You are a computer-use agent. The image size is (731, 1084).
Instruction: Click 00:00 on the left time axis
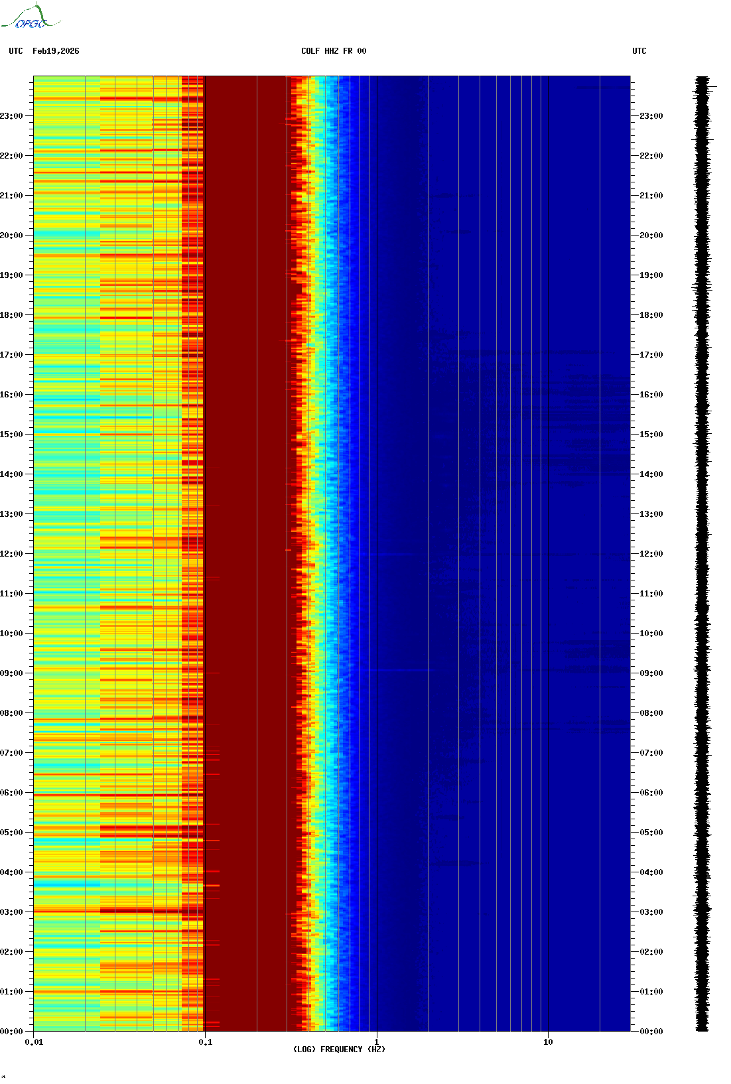[x=11, y=1032]
